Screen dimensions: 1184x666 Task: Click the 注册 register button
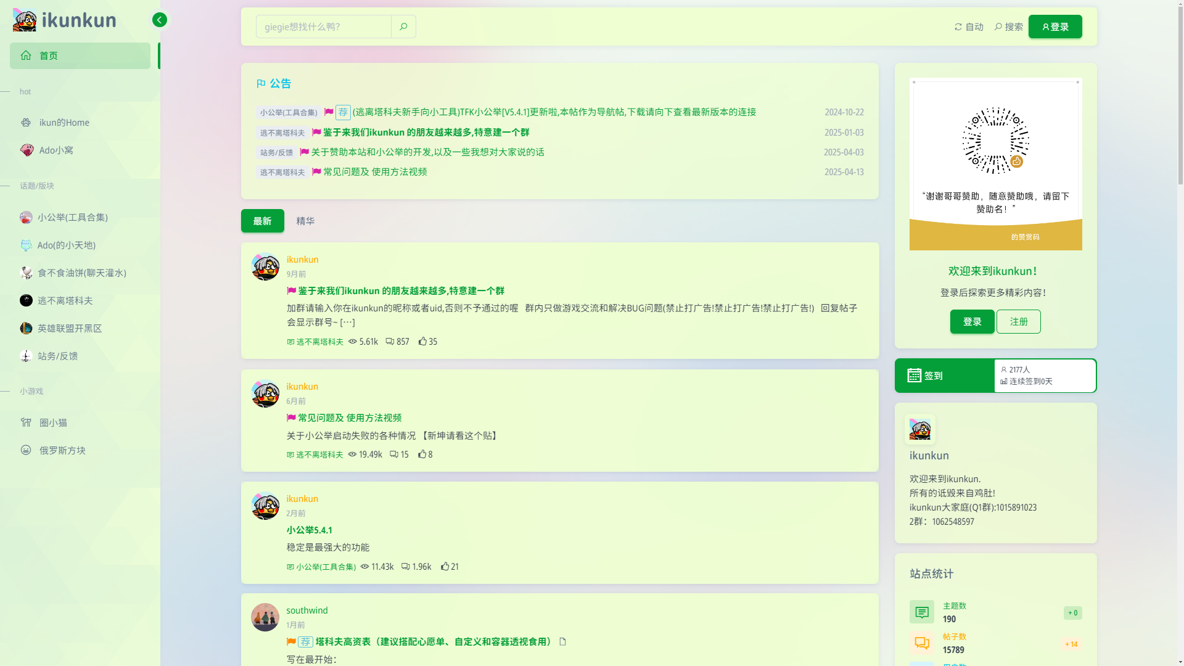click(1018, 321)
